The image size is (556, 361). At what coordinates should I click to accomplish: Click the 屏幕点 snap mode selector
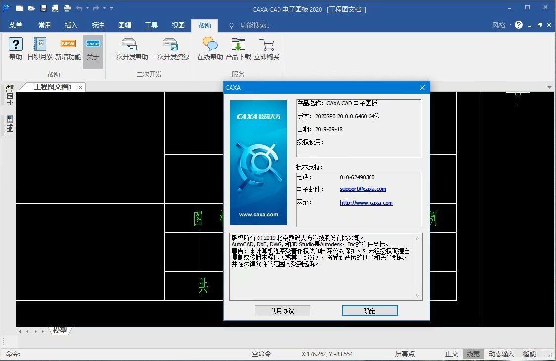[x=405, y=354]
